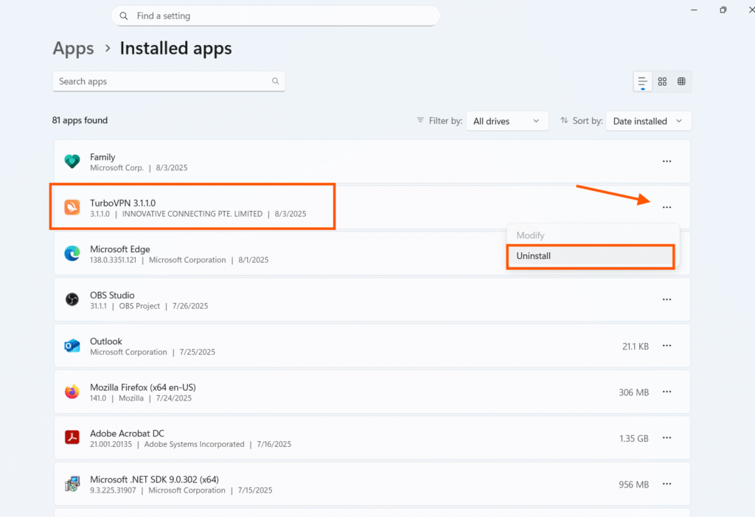Click the 306 MB size value
The height and width of the screenshot is (517, 755).
point(633,392)
